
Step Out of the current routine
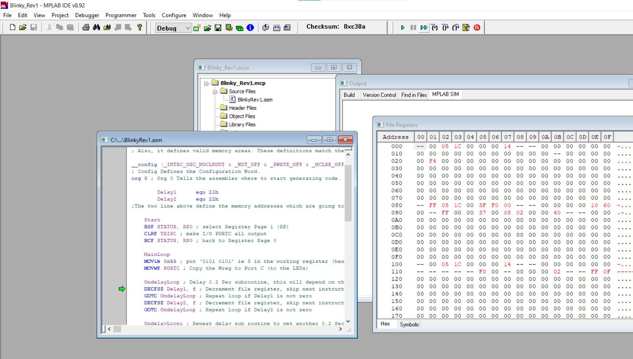455,27
